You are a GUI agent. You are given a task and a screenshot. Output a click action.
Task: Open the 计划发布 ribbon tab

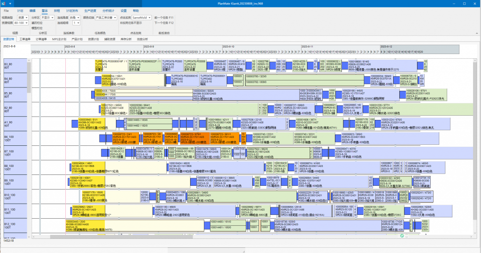[x=72, y=11]
